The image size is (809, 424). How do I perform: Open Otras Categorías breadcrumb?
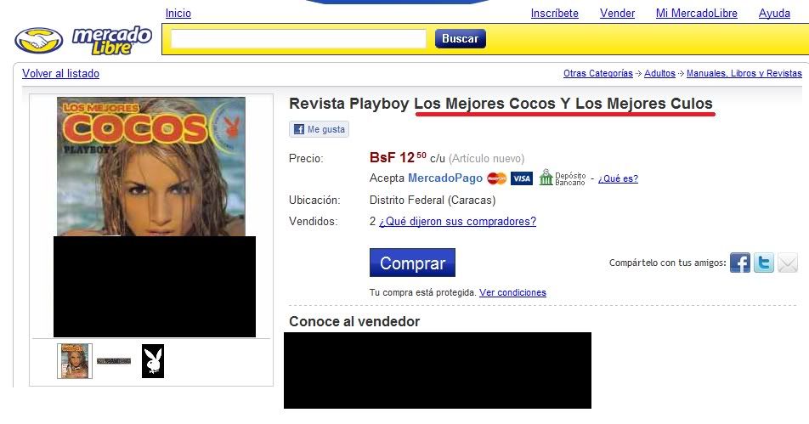coord(598,73)
